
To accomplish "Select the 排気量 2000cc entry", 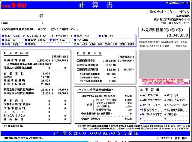I will click(x=36, y=40).
